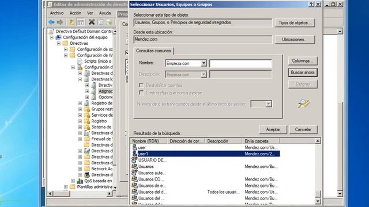Click the right pane's scrollbar down arrow
Screen dimensions: 369x207
coord(340,194)
